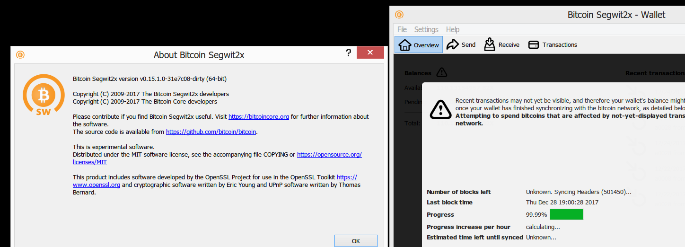Open the File menu in Wallet window
The height and width of the screenshot is (247, 685).
click(402, 29)
